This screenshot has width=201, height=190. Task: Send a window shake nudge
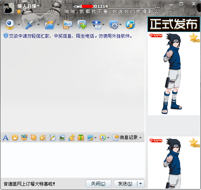(x=33, y=138)
